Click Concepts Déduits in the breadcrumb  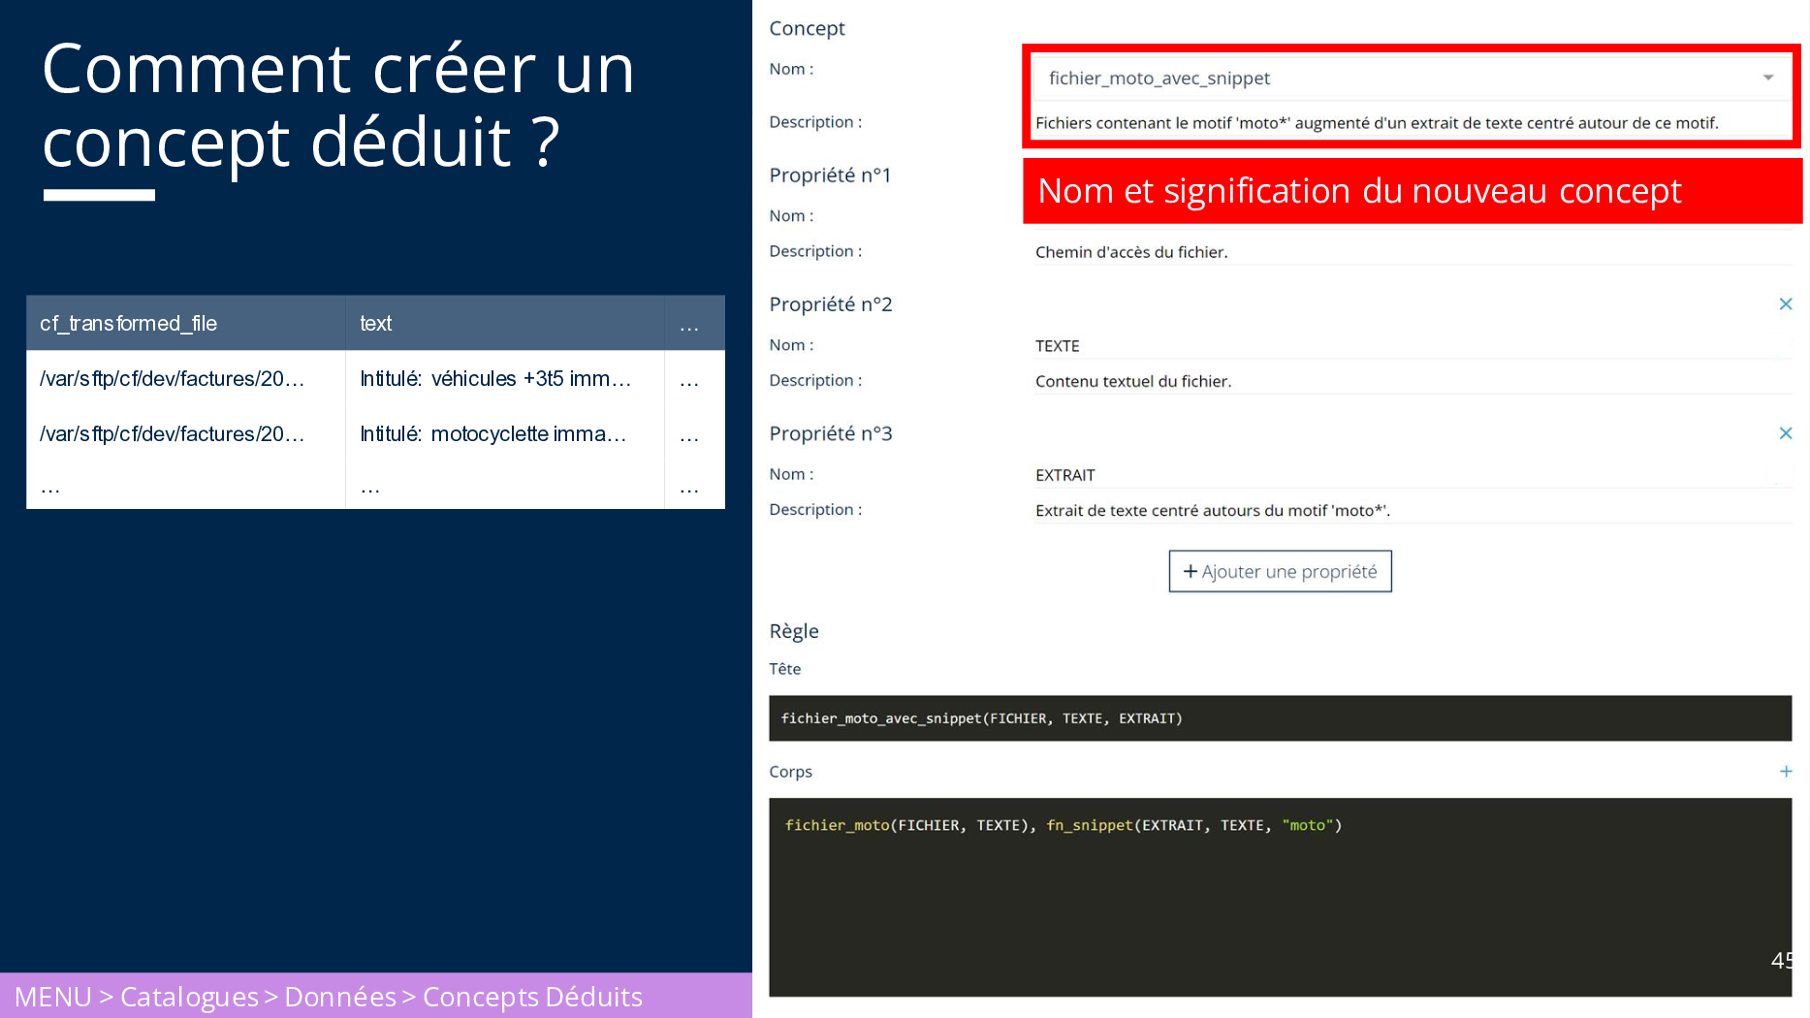[x=532, y=997]
